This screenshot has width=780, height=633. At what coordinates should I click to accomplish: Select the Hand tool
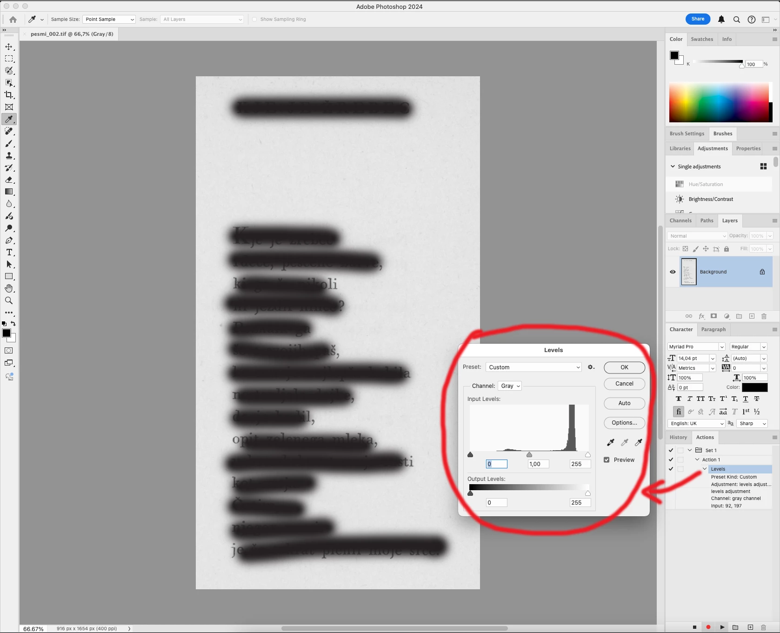coord(9,289)
